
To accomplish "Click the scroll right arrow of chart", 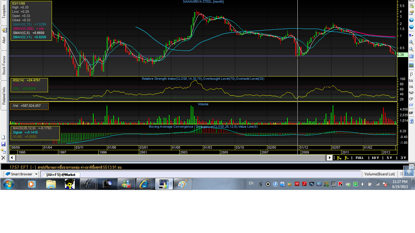I will (330, 158).
